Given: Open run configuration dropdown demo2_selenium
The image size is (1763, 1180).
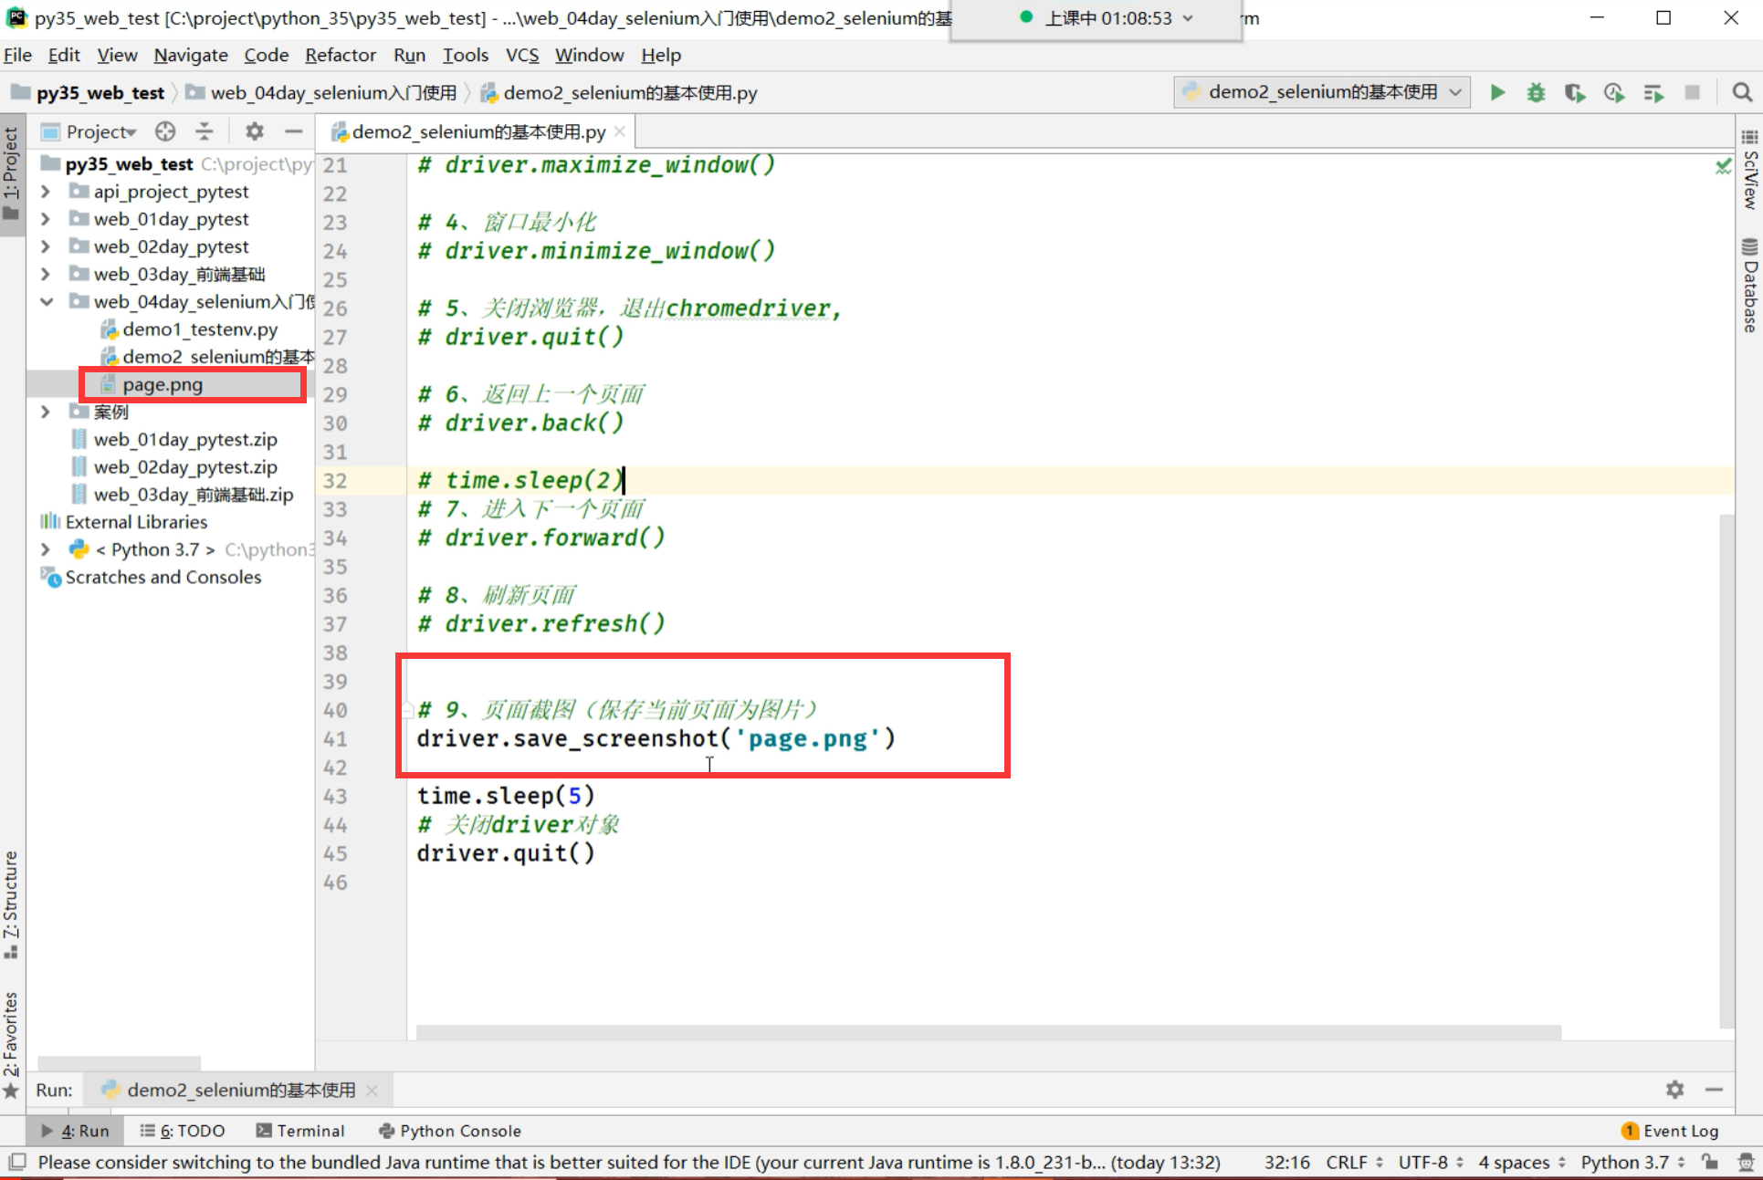Looking at the screenshot, I should click(x=1321, y=92).
